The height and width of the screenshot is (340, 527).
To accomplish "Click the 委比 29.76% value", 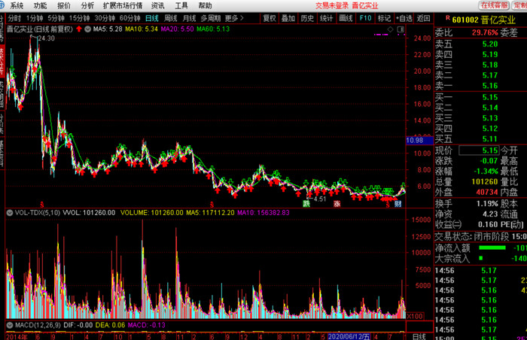I will 485,32.
